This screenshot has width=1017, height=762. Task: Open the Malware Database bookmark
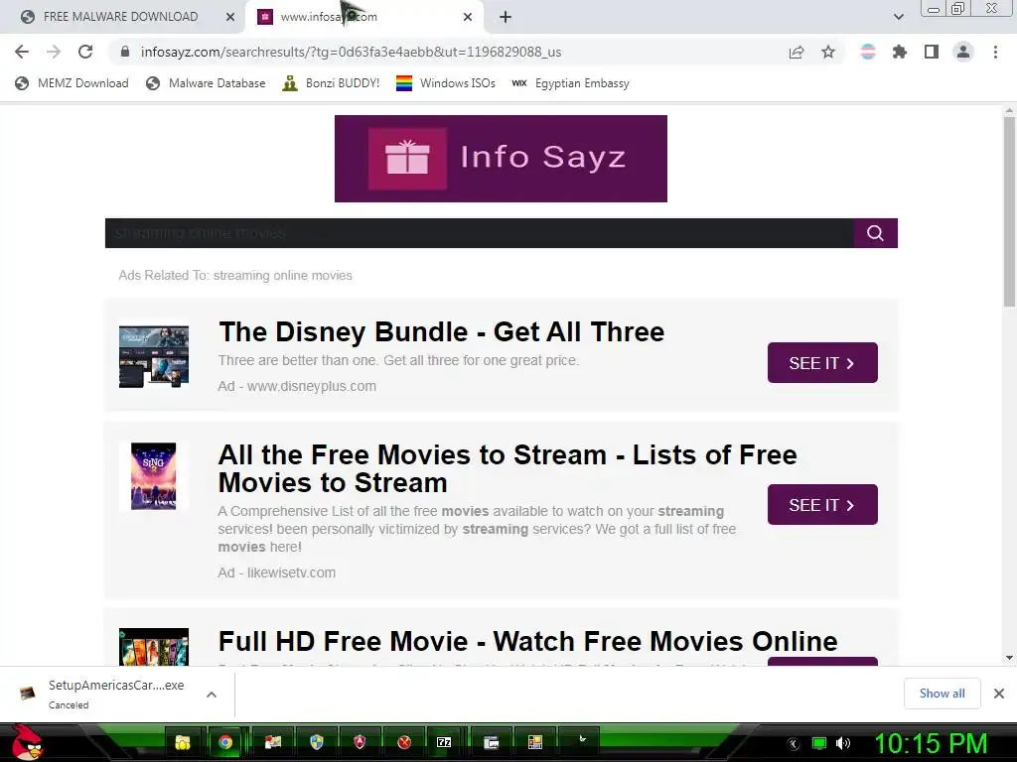point(207,83)
